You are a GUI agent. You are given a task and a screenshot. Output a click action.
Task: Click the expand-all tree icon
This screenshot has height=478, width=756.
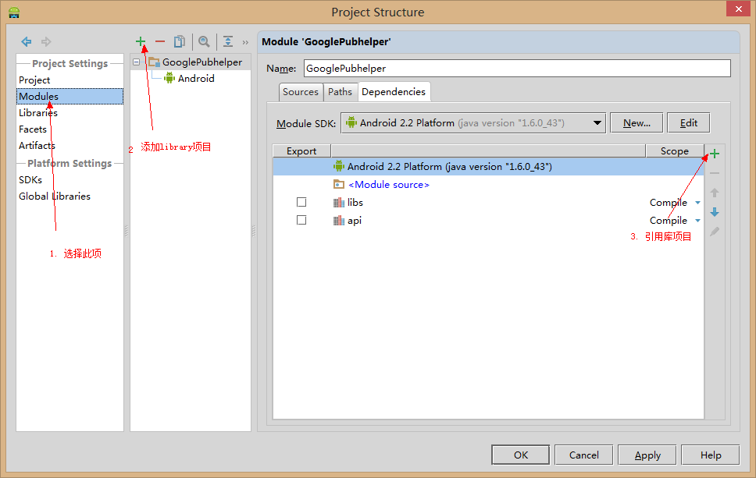click(x=228, y=42)
